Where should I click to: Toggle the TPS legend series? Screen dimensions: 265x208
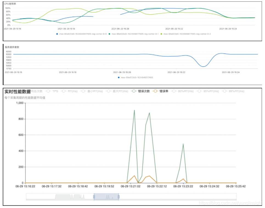coord(52,91)
